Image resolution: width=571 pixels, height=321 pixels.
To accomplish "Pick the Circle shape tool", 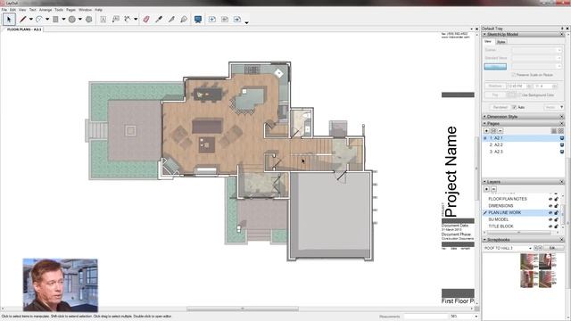I will [x=72, y=20].
